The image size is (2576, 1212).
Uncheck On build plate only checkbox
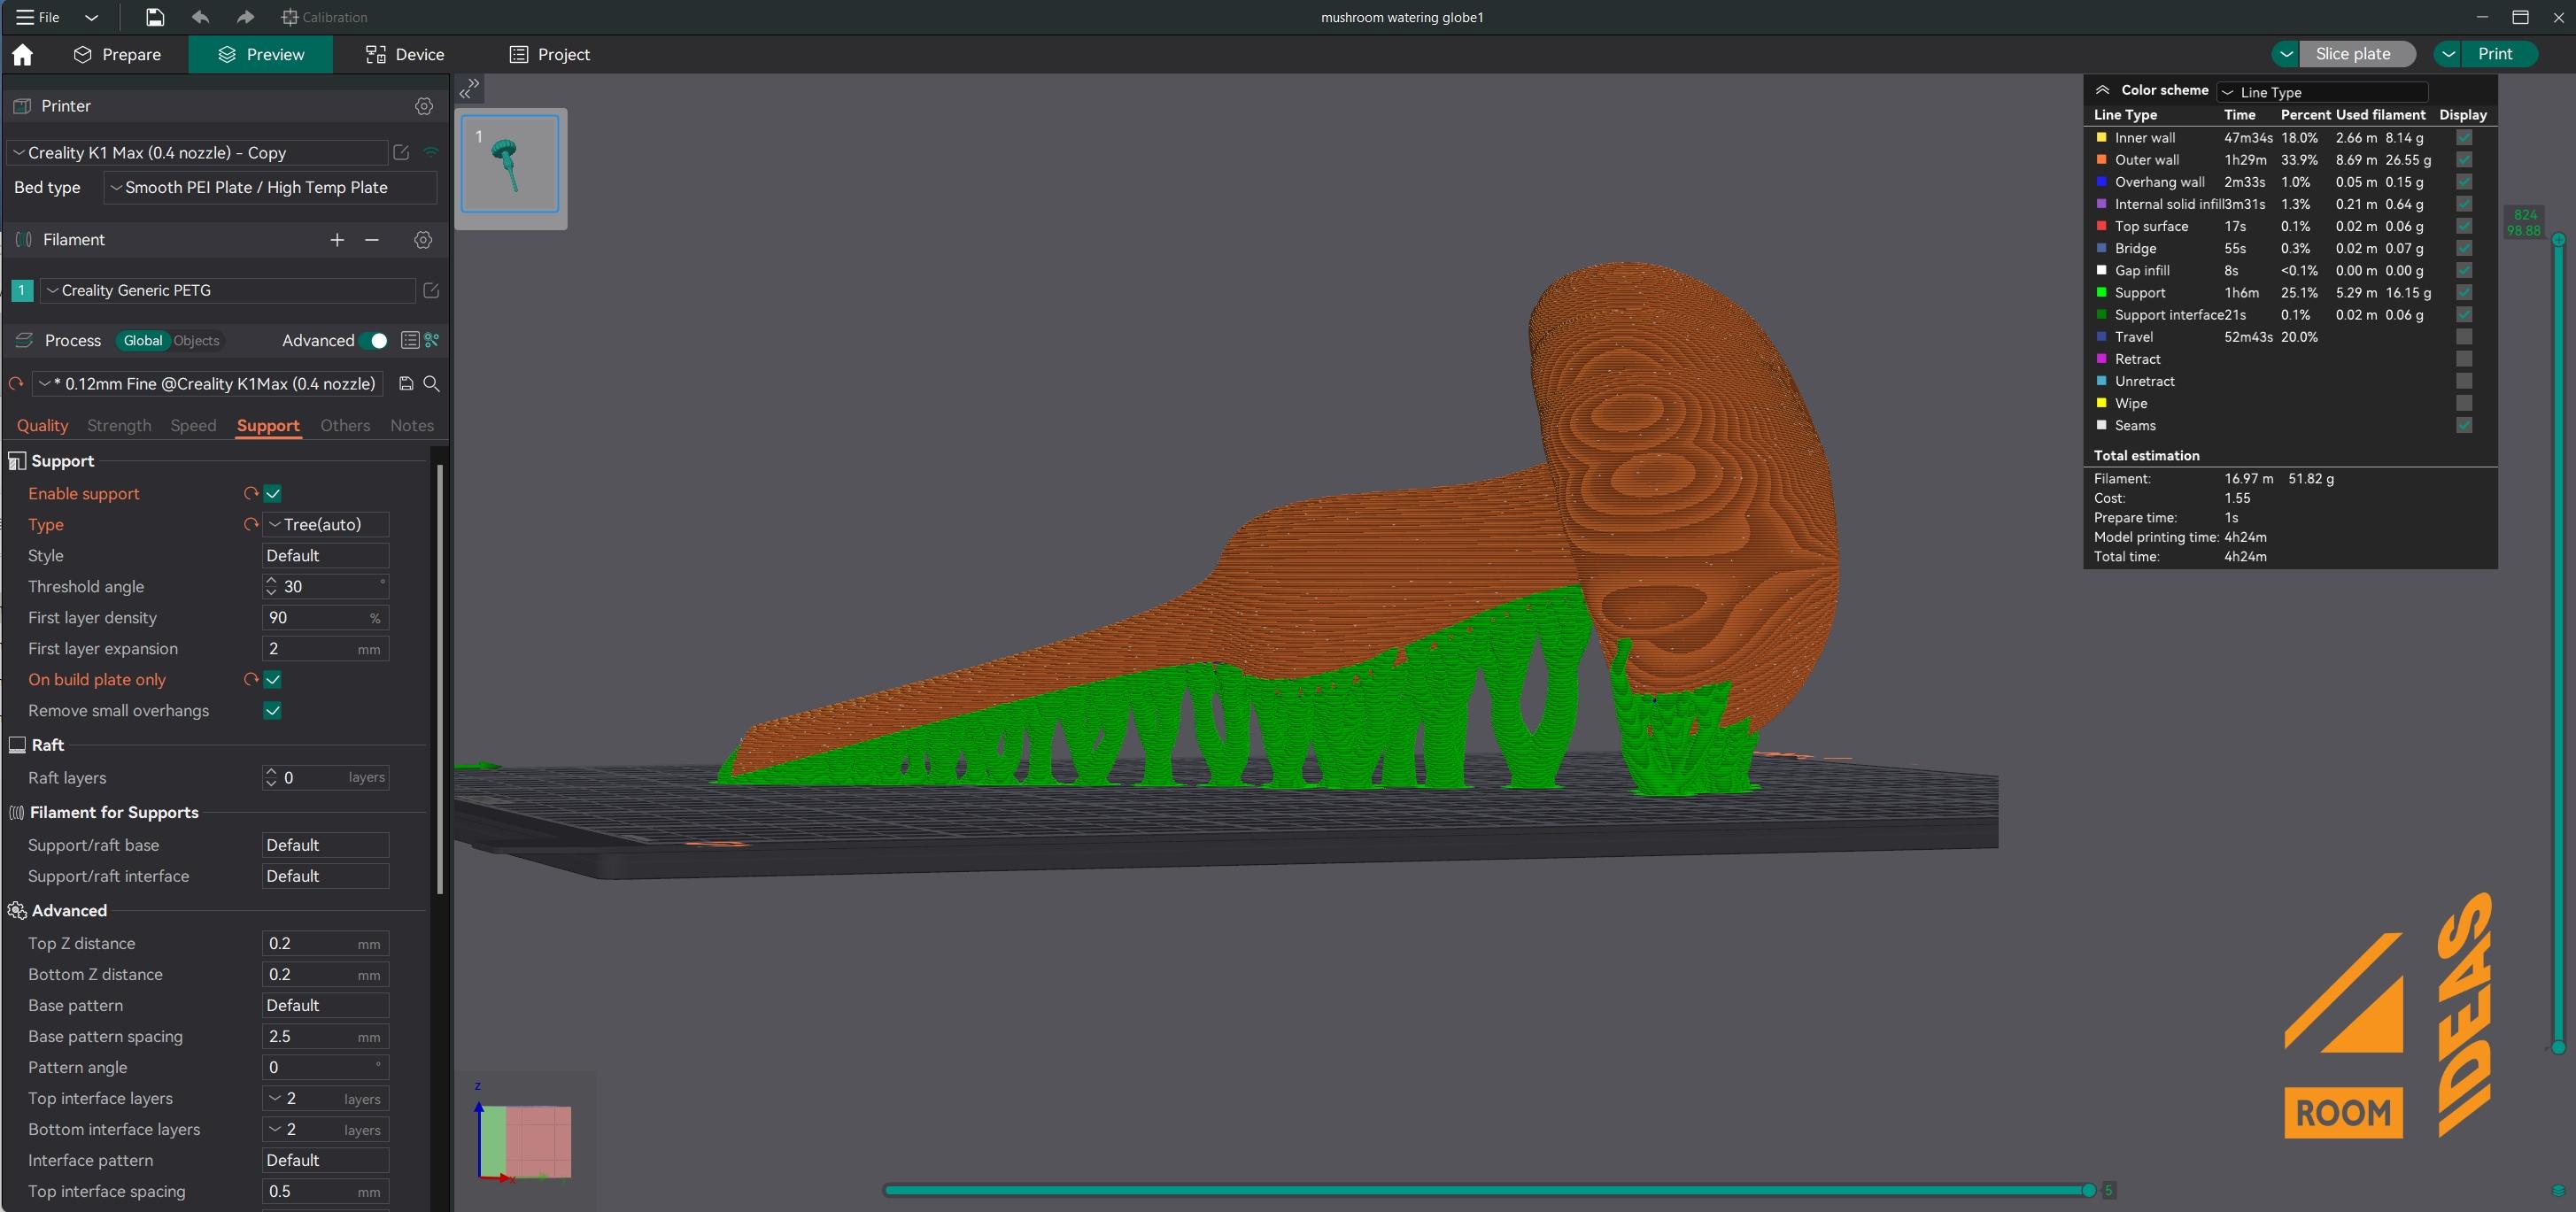pos(272,679)
